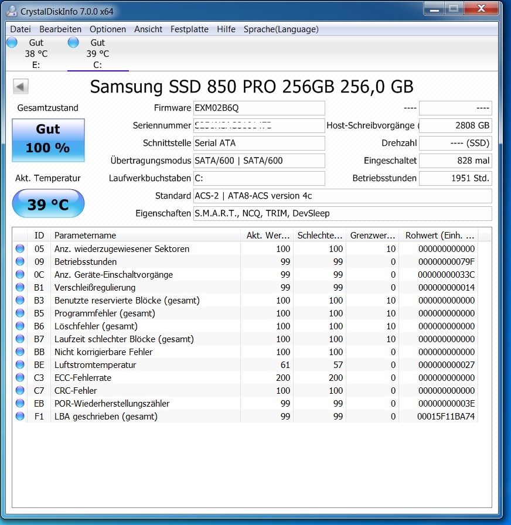Click the Schnittstelle field Serial ATA
The width and height of the screenshot is (511, 525).
coord(259,144)
